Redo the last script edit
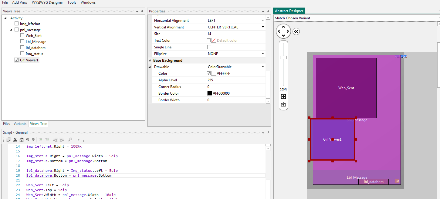 click(33, 140)
